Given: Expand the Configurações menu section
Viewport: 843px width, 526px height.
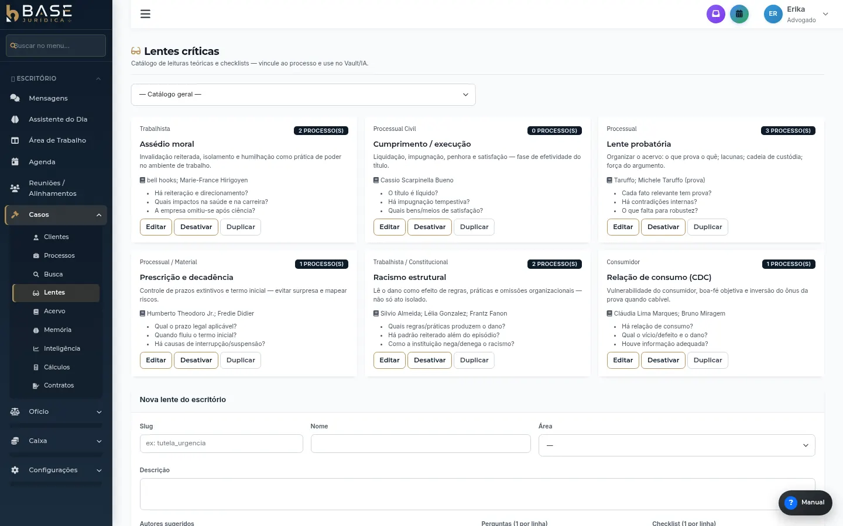Looking at the screenshot, I should (x=56, y=470).
